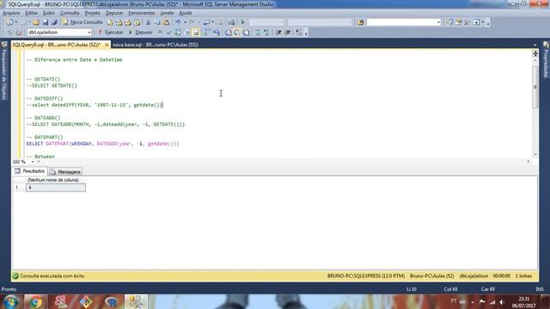Screen dimensions: 550x309
Task: Open the SQL editor toolbar overflow arrow
Action: pos(306,33)
